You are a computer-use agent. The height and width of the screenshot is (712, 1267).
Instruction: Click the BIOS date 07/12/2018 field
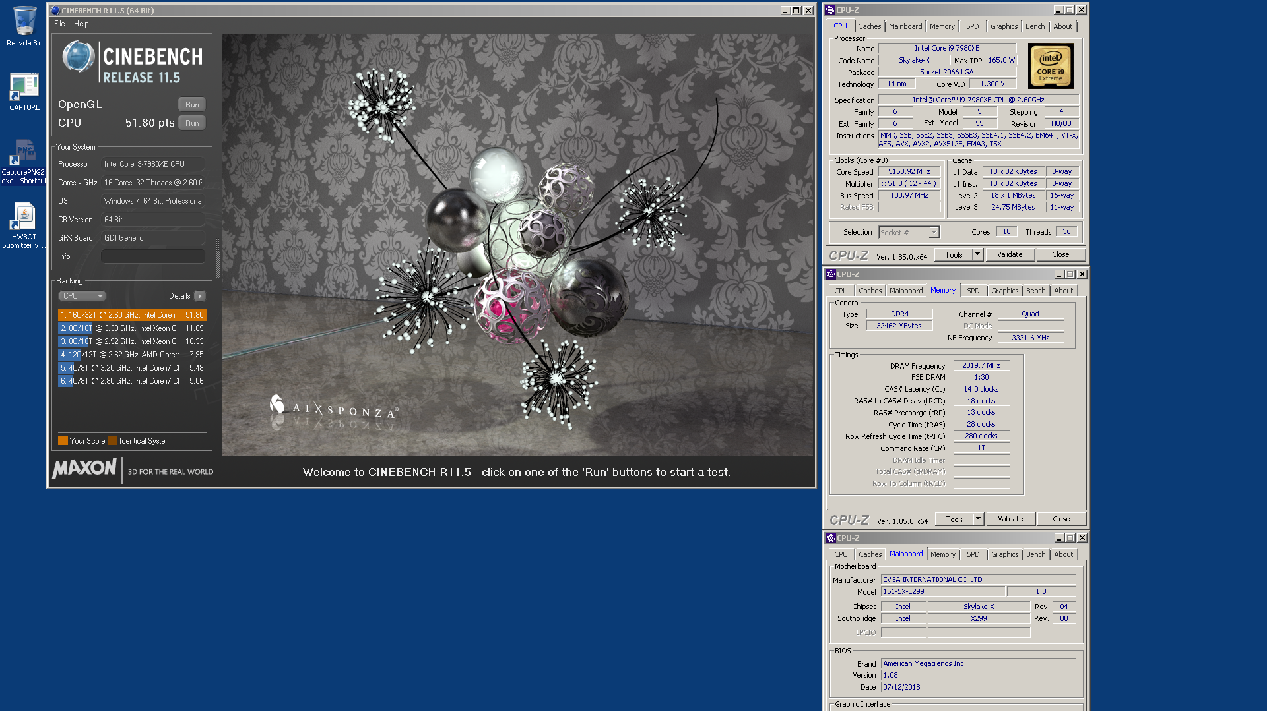click(978, 687)
